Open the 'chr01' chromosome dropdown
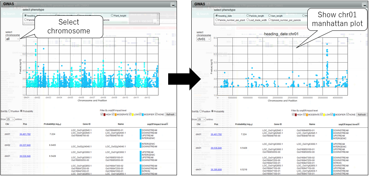Viewport: 369px width, 176px height. [203, 39]
